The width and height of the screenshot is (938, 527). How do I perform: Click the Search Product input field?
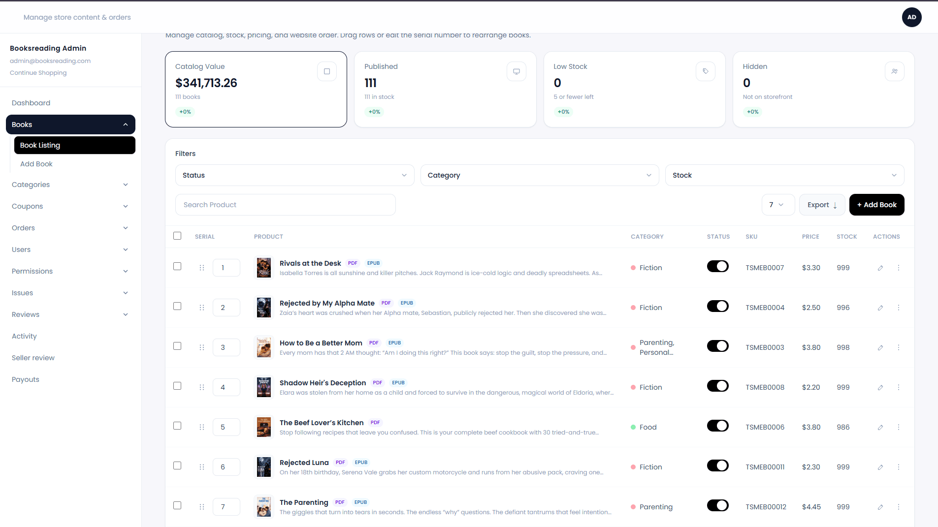[286, 205]
